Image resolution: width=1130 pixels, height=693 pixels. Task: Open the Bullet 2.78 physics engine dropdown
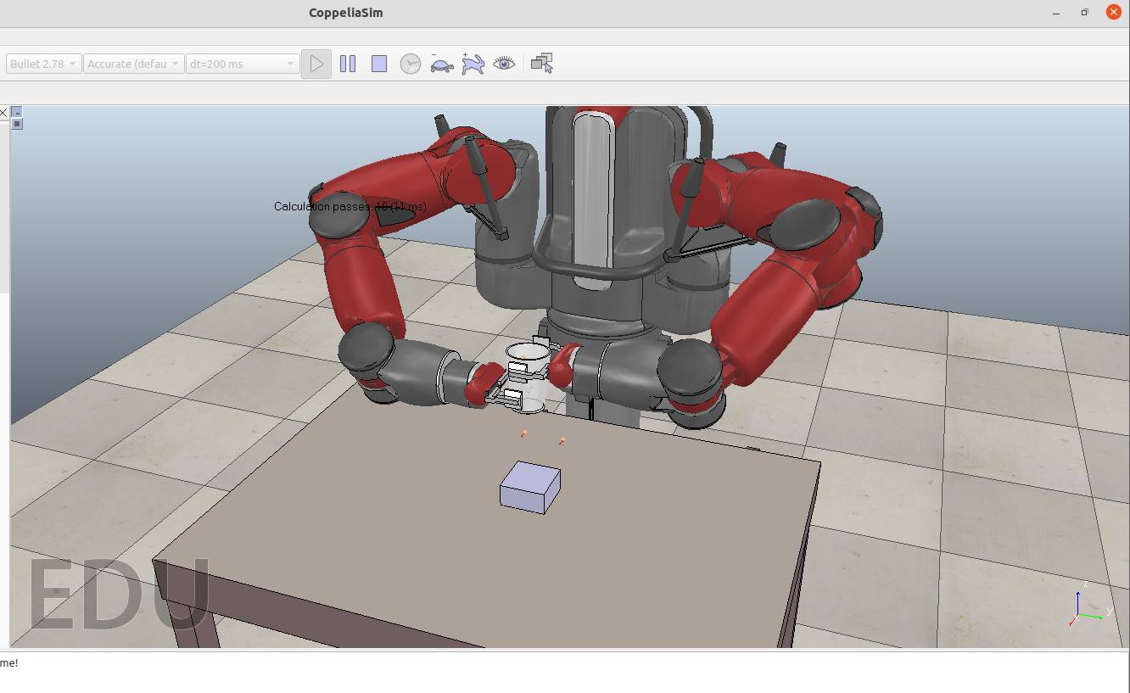tap(44, 64)
